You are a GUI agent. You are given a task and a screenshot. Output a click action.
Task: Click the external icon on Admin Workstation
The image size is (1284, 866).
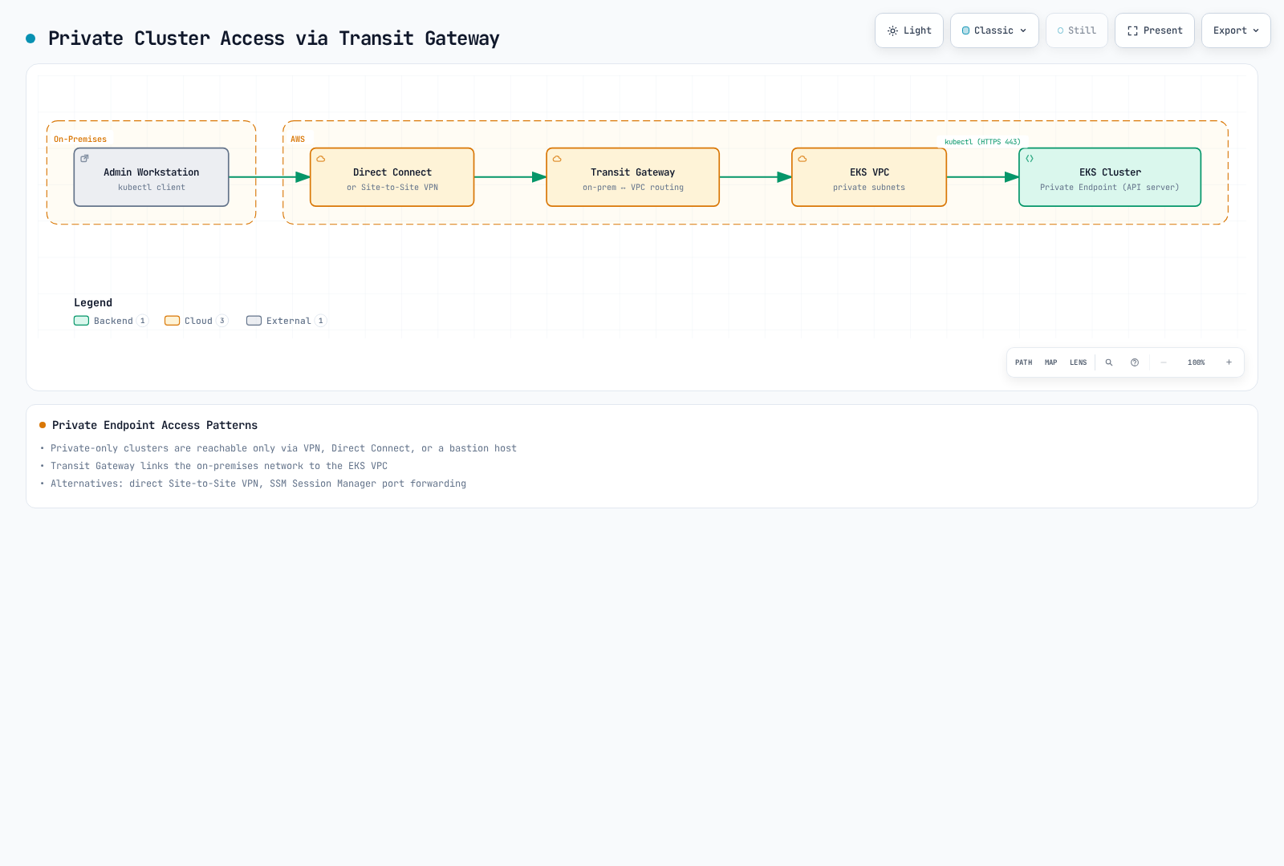pyautogui.click(x=84, y=159)
